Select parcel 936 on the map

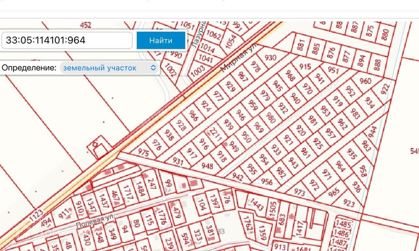pos(356,187)
